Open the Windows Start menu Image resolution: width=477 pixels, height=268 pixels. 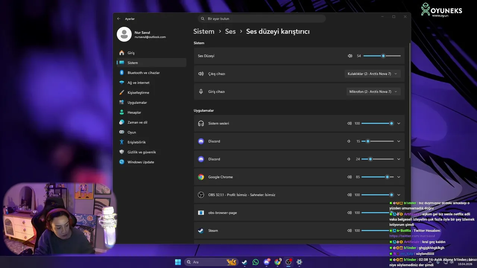(x=178, y=262)
